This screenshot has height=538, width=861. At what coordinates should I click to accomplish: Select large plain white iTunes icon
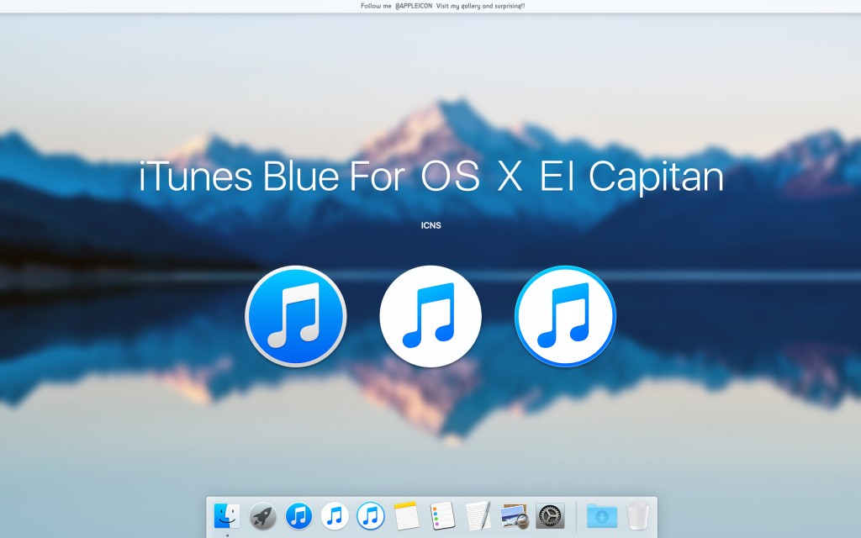(x=430, y=316)
